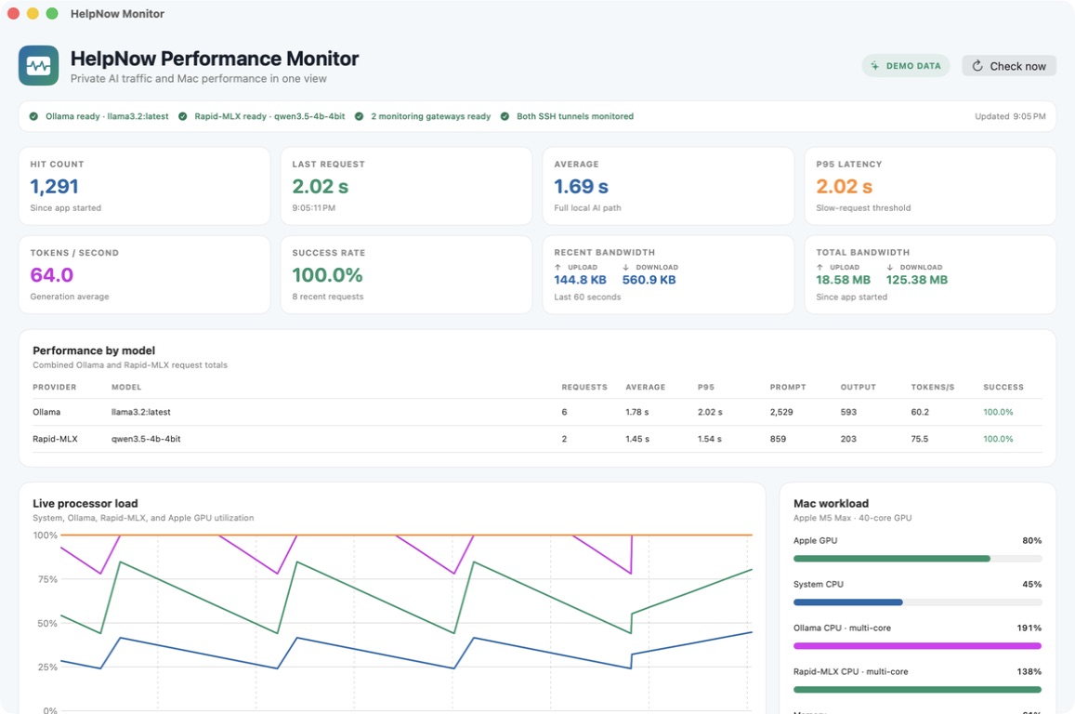Click the total upload value 18.58 MB
1075x714 pixels.
coord(843,280)
